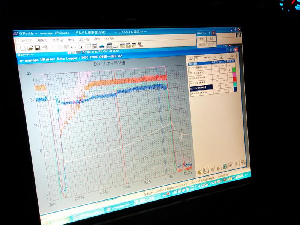Viewport: 300px width, 225px height.
Task: Toggle the map table view icon beside the car
Action: click(109, 46)
